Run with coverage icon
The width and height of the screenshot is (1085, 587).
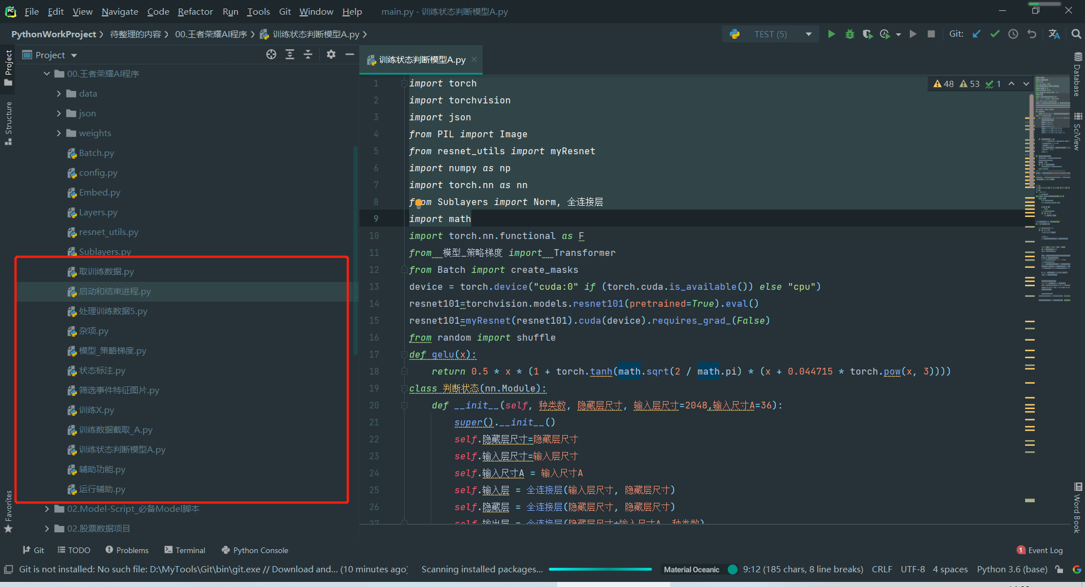(x=867, y=34)
